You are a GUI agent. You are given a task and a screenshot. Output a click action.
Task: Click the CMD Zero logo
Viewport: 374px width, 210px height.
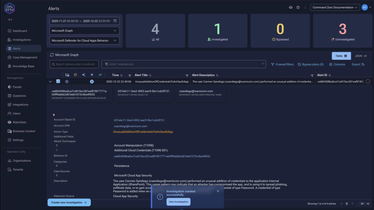10,8
